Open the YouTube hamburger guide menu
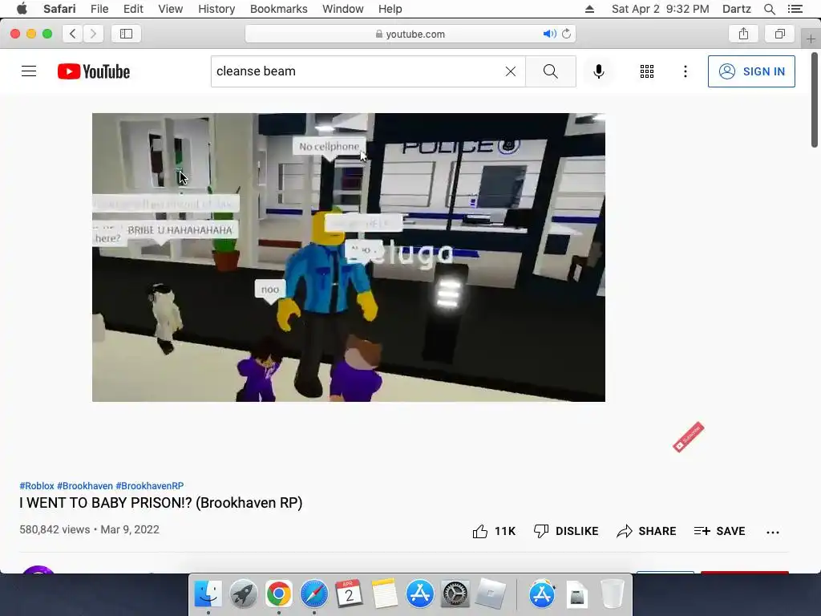This screenshot has width=821, height=616. coord(29,71)
